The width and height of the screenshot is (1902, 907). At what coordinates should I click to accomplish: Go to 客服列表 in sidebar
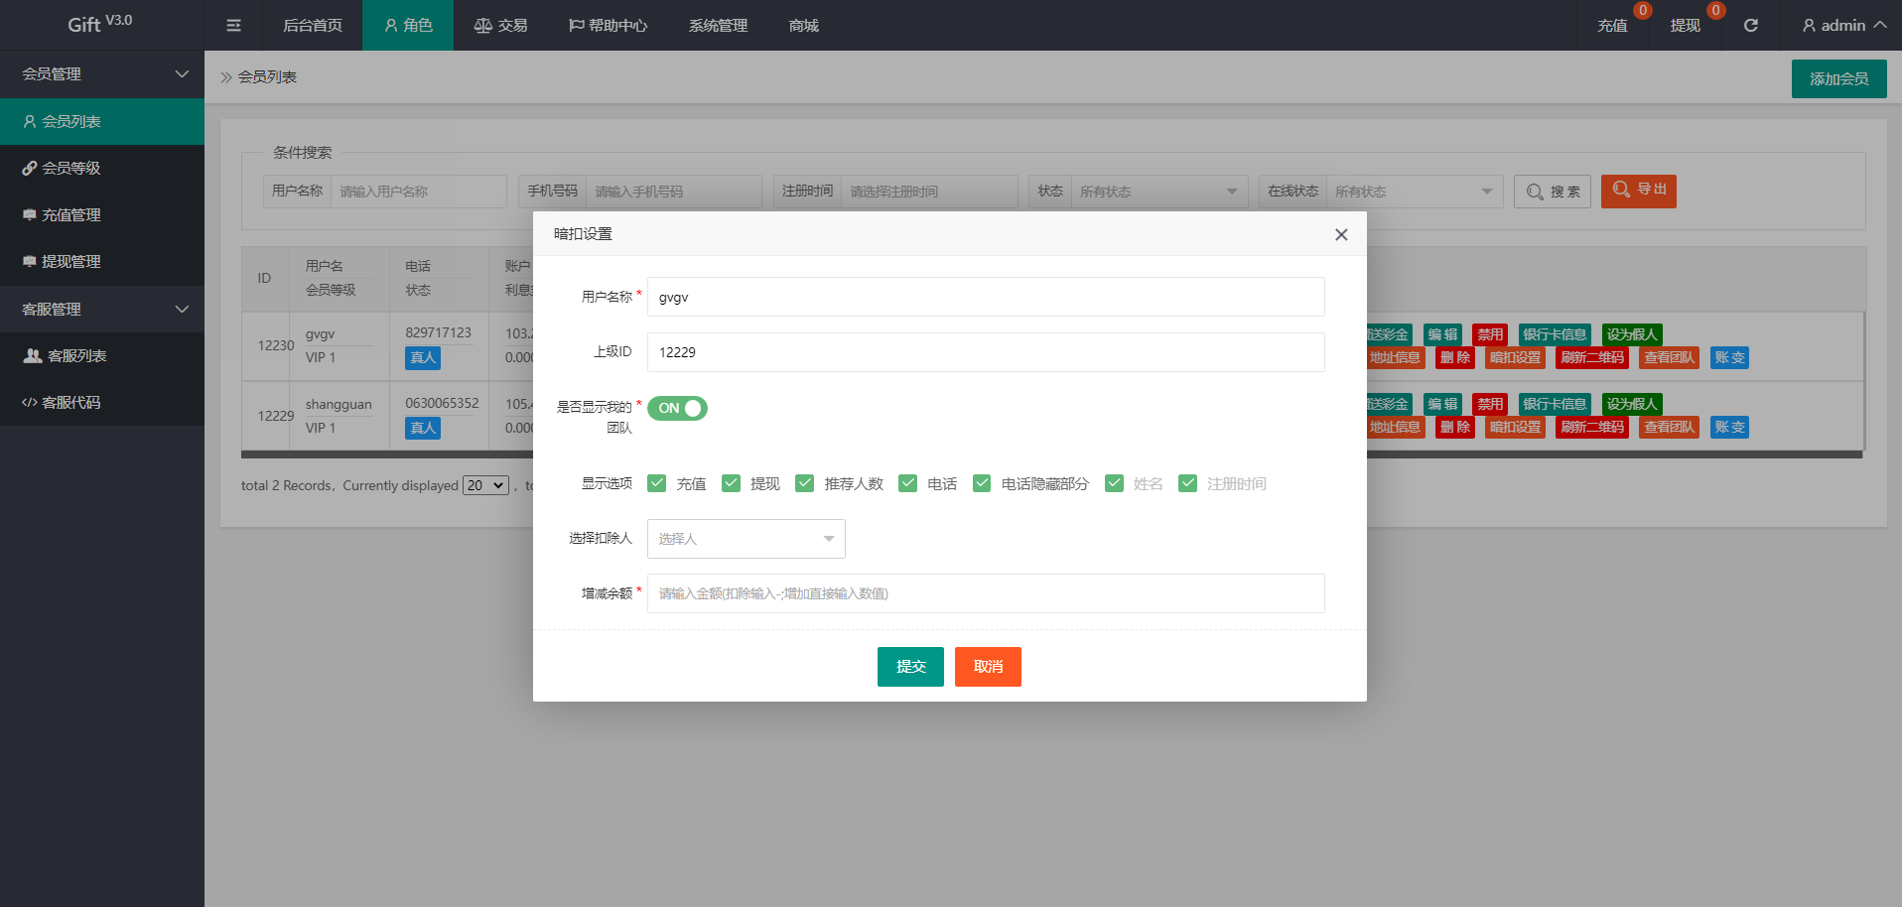[76, 356]
